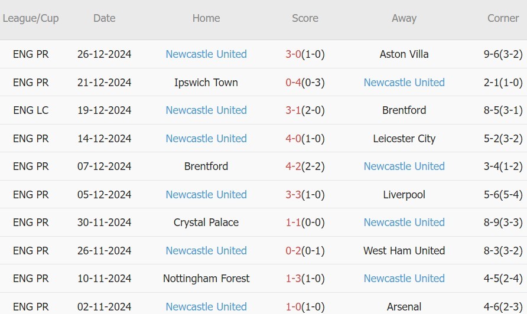Open Newcastle United link in 26-12-2024 row
The height and width of the screenshot is (314, 527).
206,54
